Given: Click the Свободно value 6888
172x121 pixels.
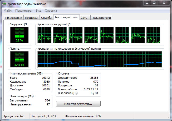Looking at the screenshot, I should (x=47, y=89).
